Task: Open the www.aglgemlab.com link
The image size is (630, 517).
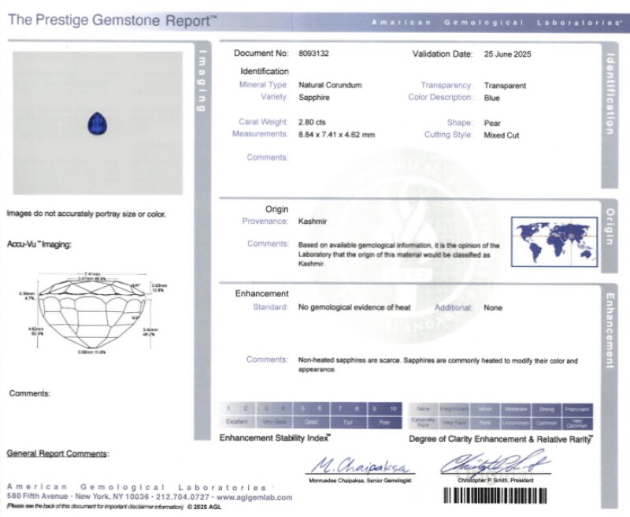Action: click(254, 497)
